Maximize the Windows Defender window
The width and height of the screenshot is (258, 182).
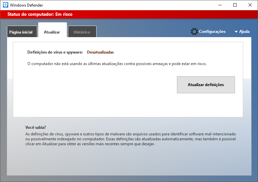coord(235,5)
